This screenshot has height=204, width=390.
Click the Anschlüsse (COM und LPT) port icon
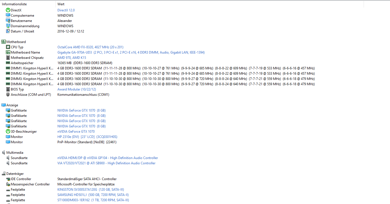8,95
